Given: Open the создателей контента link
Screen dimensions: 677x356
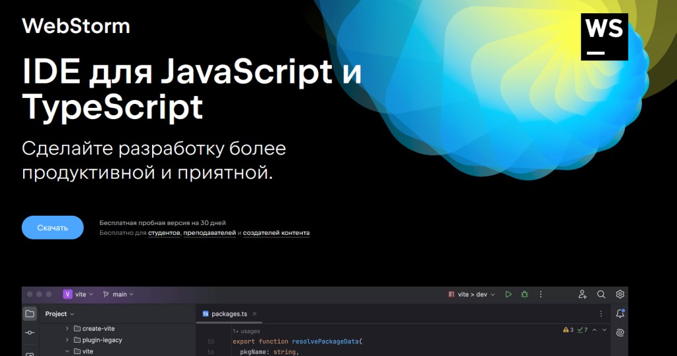Looking at the screenshot, I should (276, 233).
